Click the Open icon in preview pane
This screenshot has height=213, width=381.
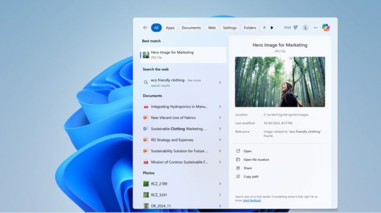[238, 151]
